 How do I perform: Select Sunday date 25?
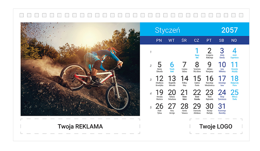[x=235, y=95]
